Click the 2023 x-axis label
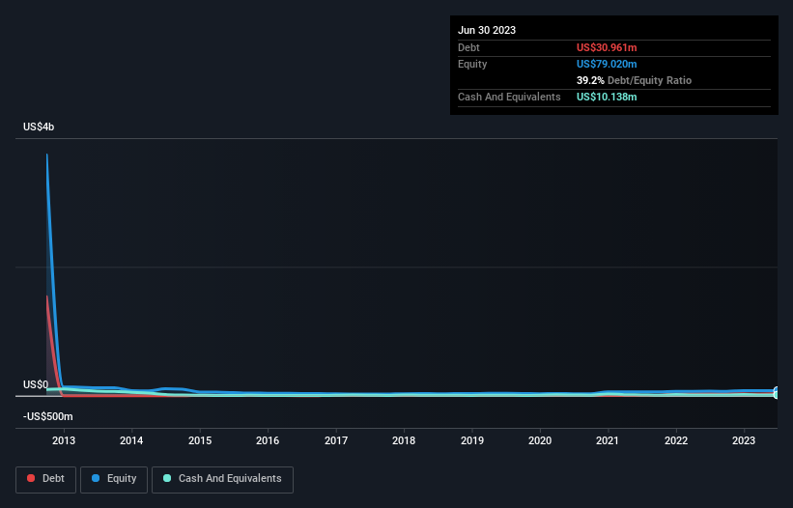The image size is (793, 508). (x=744, y=440)
